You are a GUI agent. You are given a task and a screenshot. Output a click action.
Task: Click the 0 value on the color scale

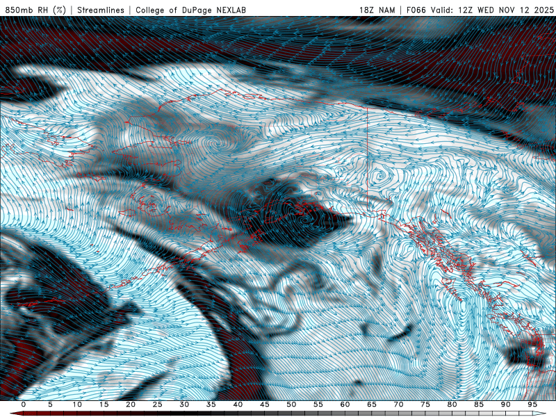[24, 404]
